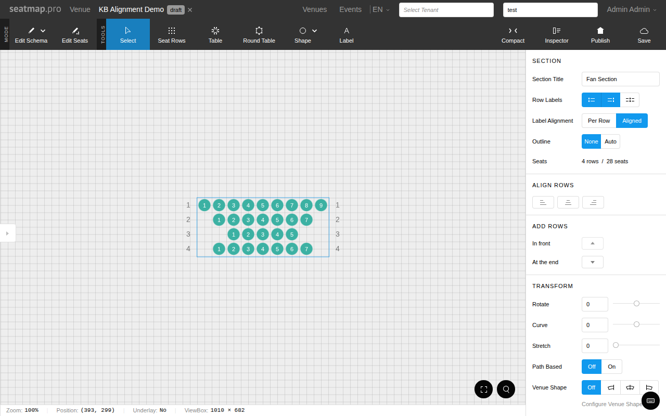The image size is (666, 416).
Task: Open the Shape tool dropdown arrow
Action: [315, 31]
